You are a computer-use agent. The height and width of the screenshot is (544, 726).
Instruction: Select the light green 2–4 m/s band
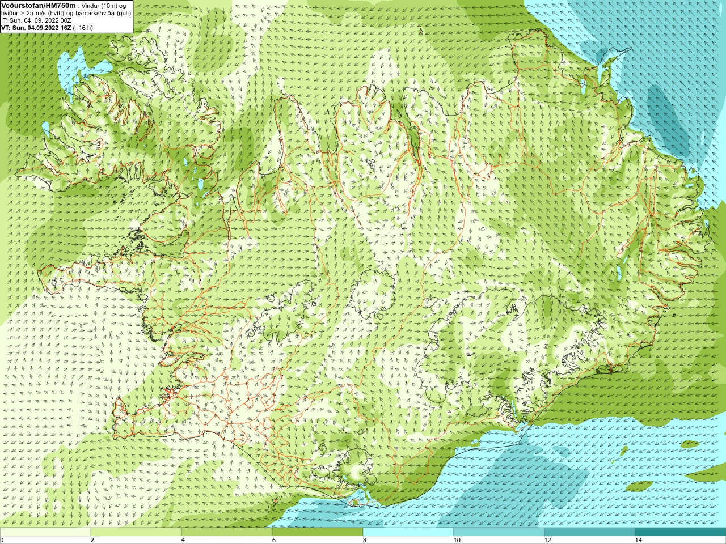click(136, 532)
